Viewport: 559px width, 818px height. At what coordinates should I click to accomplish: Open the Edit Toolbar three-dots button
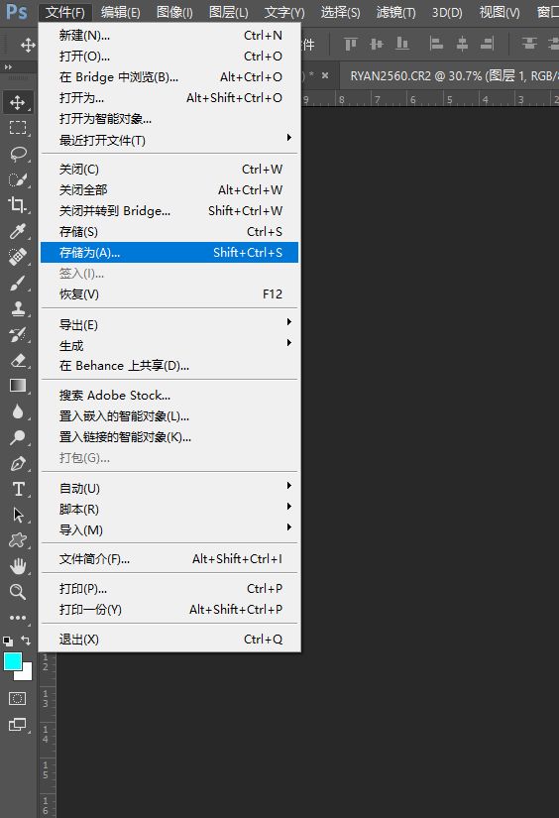click(18, 618)
